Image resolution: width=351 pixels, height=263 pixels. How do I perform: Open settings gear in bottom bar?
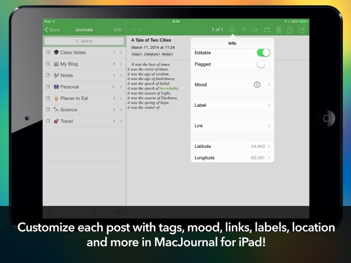(118, 213)
